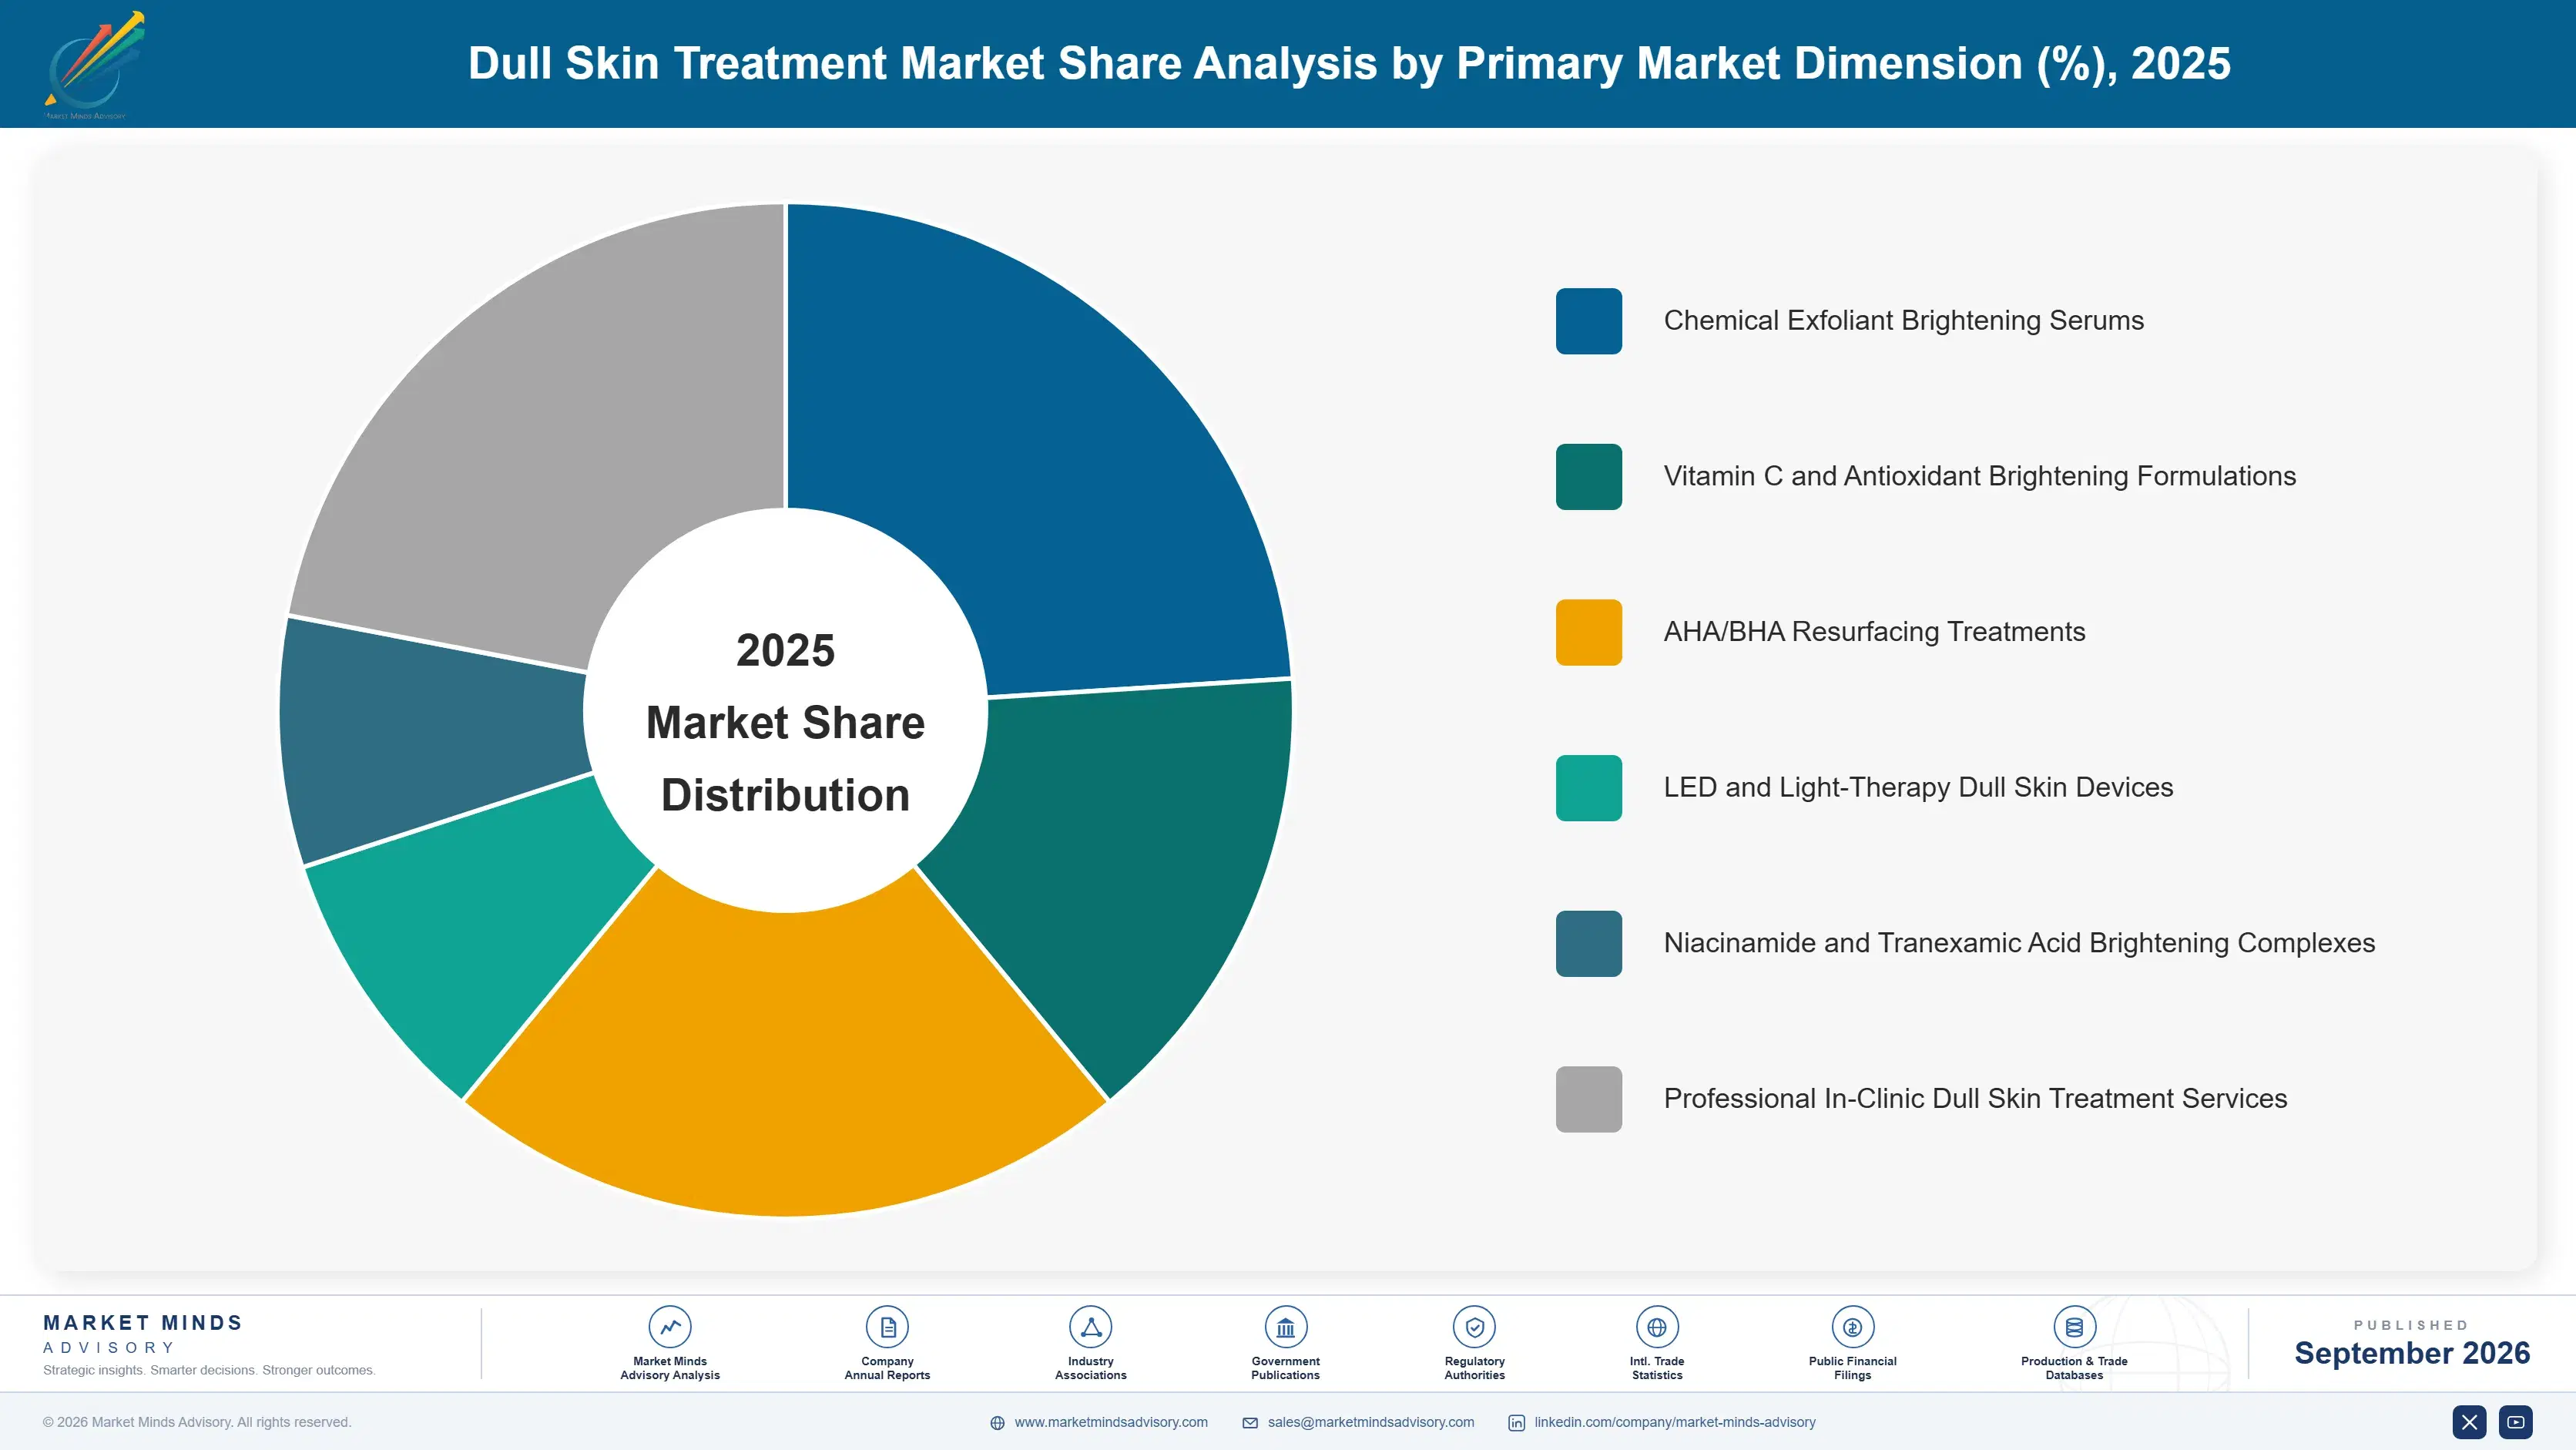2576x1450 pixels.
Task: Click the Professional In-Clinic gray legend swatch
Action: point(1588,1099)
